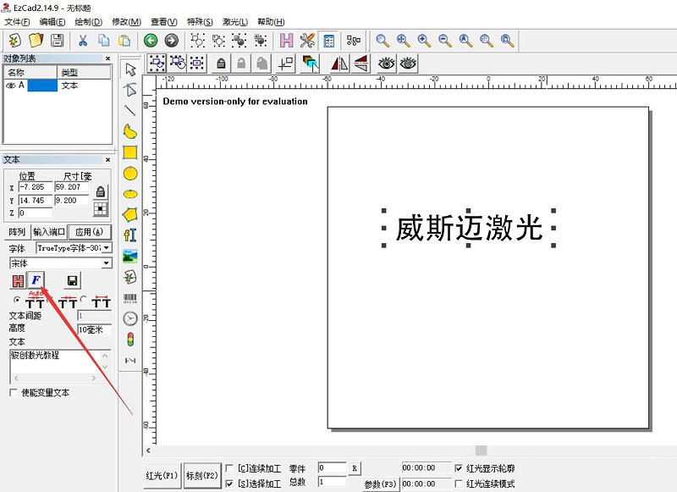The height and width of the screenshot is (492, 677).
Task: Toggle the [C]连续加工 checkbox
Action: 231,467
